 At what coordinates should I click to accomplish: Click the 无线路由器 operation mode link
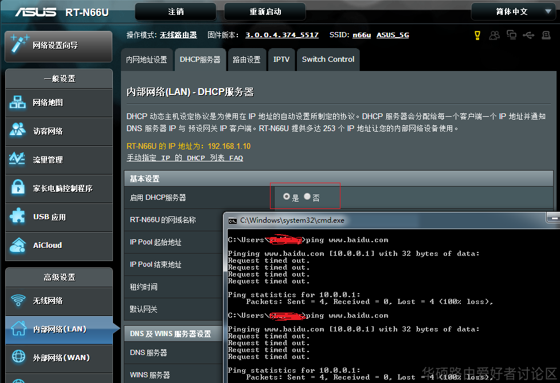[x=178, y=35]
